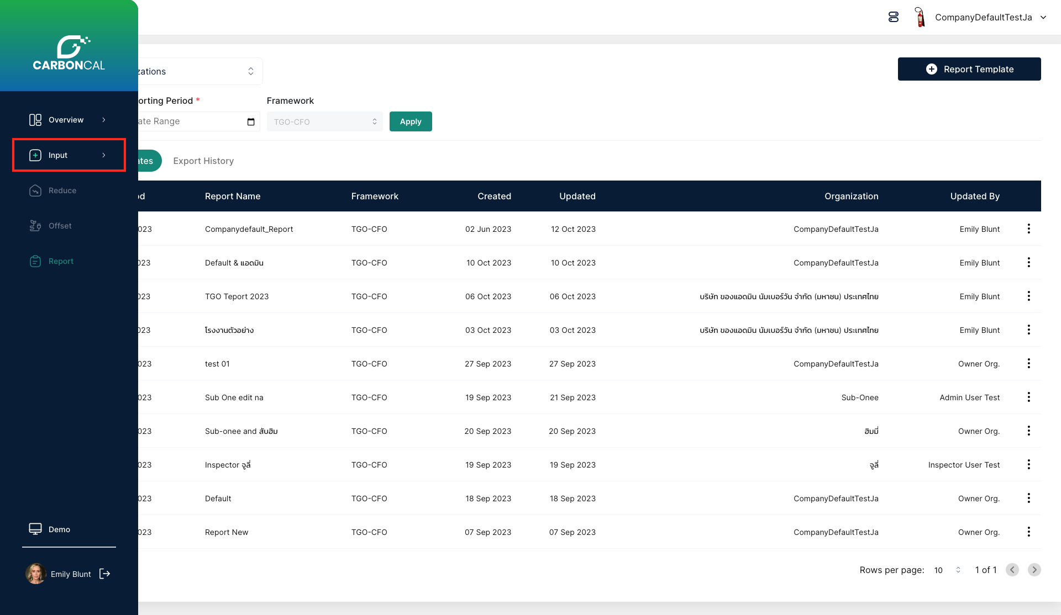Open the Reduce section icon in sidebar

point(35,190)
